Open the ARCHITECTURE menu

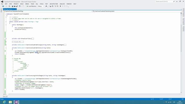point(54,4)
